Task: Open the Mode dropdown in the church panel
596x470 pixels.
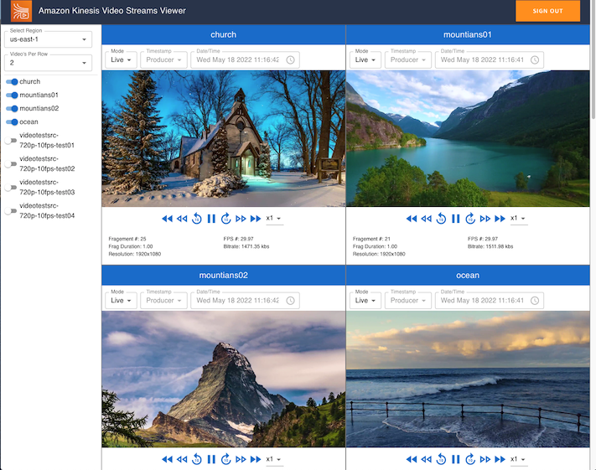Action: click(x=121, y=59)
